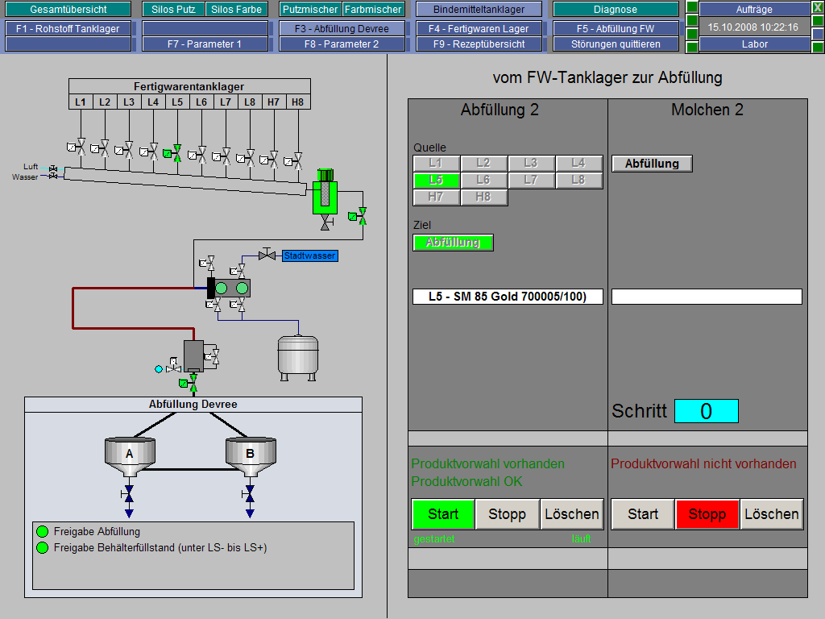Select source tank L5 in Quelle
Image resolution: width=825 pixels, height=619 pixels.
437,180
